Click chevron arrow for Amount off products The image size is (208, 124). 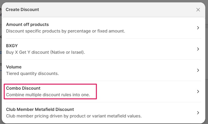click(198, 28)
